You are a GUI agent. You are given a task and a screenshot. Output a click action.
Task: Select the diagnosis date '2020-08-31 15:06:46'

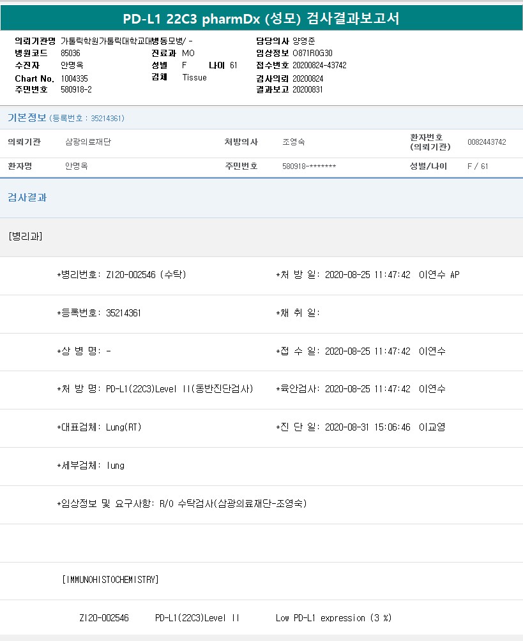(367, 427)
